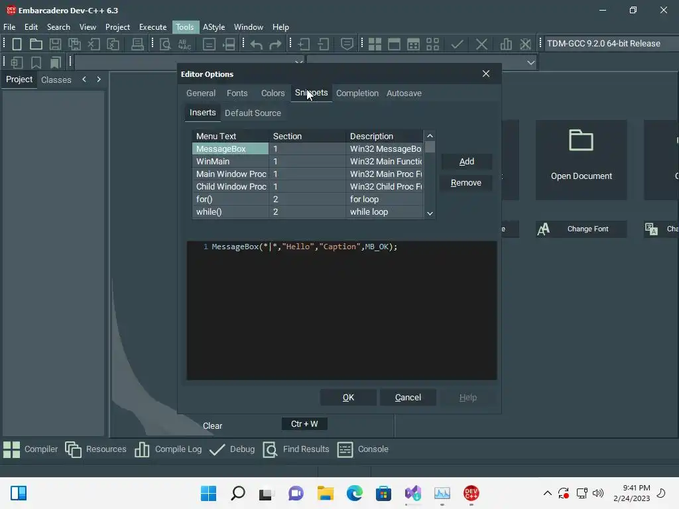Viewport: 679px width, 509px height.
Task: Click the snippets list scroll-up arrow
Action: pos(430,136)
